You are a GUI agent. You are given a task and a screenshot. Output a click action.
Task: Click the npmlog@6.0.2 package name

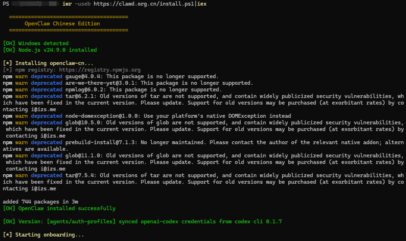pyautogui.click(x=85, y=90)
